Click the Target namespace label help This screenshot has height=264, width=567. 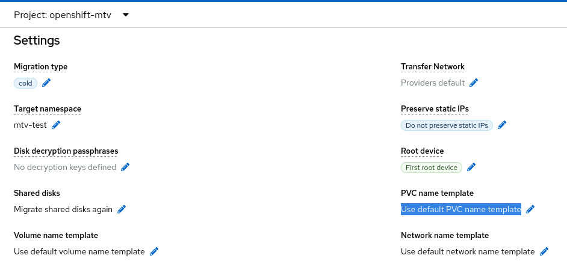tap(47, 108)
